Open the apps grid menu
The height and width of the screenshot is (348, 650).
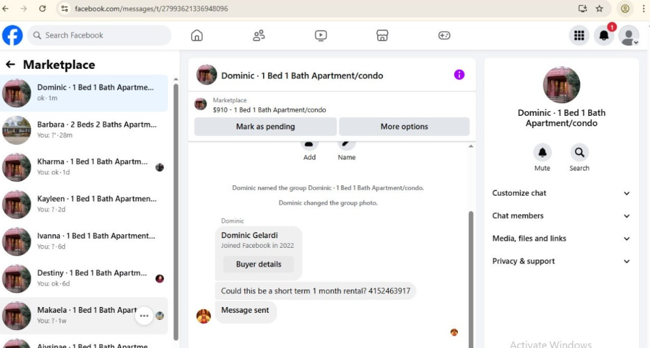point(579,35)
